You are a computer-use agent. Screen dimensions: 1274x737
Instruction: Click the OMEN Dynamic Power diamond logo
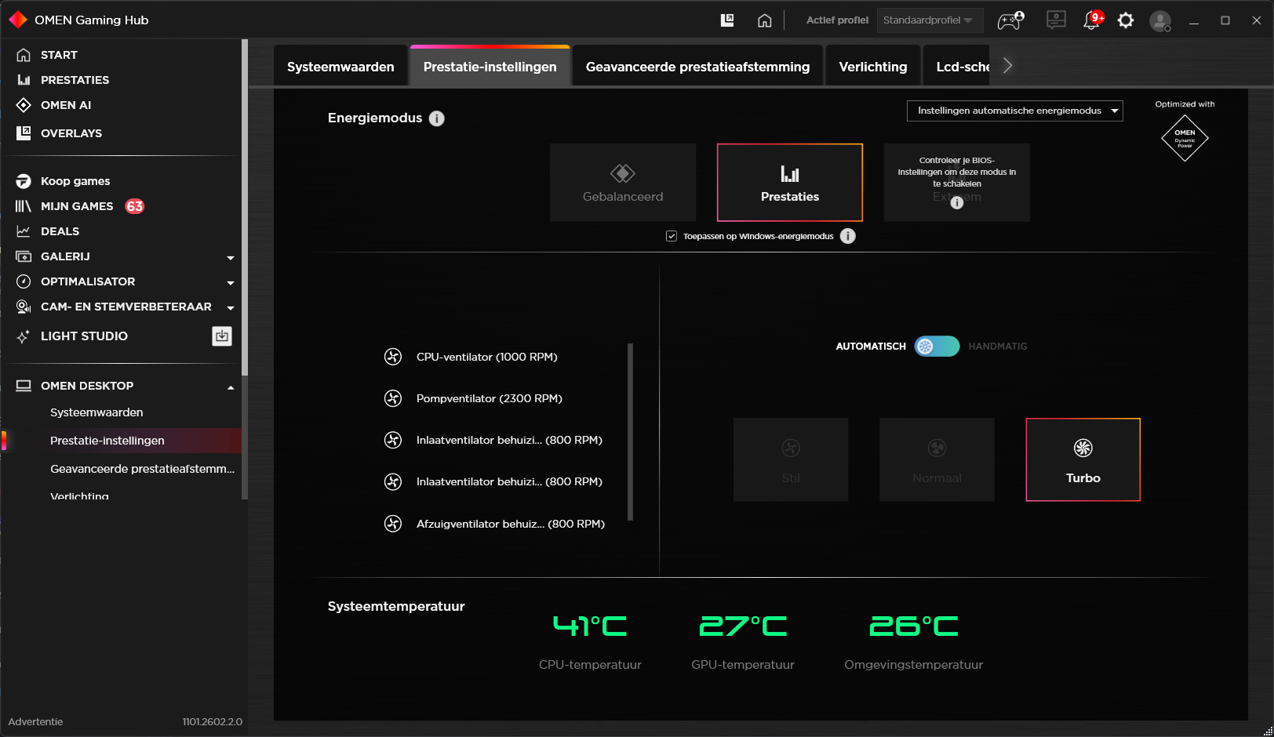pyautogui.click(x=1185, y=138)
